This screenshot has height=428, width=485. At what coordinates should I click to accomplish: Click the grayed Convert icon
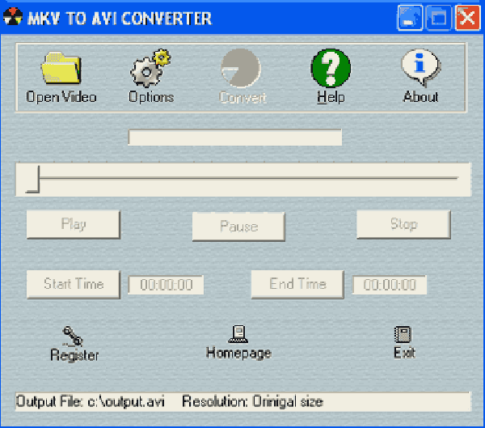point(241,68)
